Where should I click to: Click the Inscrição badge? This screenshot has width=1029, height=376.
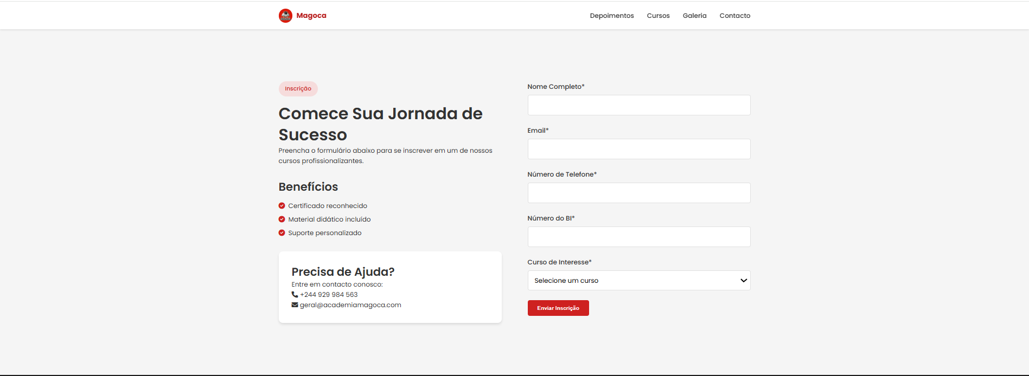(298, 89)
